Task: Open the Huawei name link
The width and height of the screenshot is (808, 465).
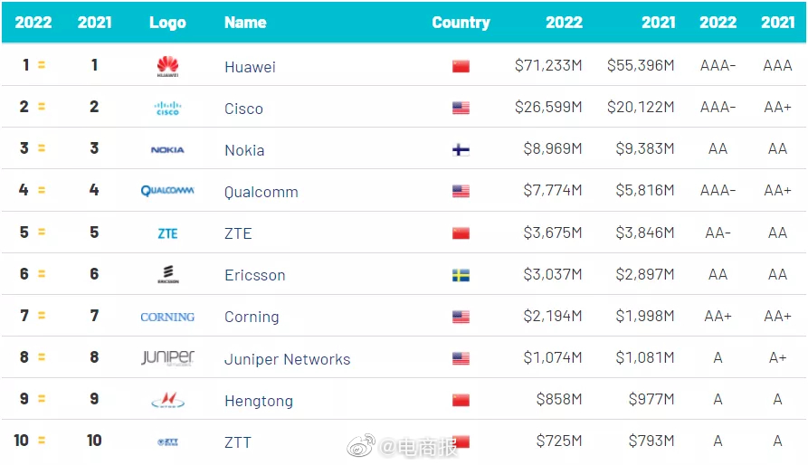Action: [250, 67]
